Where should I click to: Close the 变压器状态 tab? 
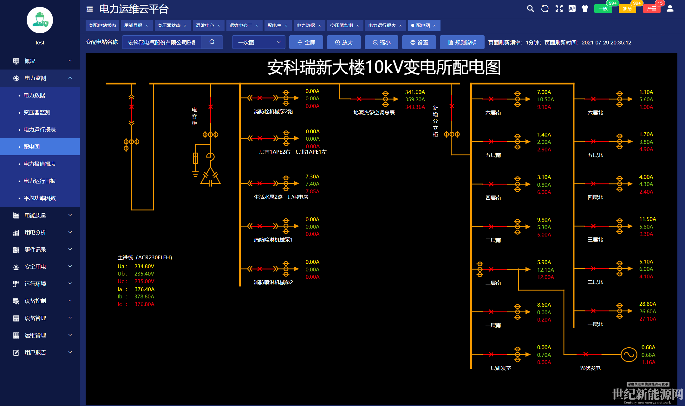tap(185, 26)
